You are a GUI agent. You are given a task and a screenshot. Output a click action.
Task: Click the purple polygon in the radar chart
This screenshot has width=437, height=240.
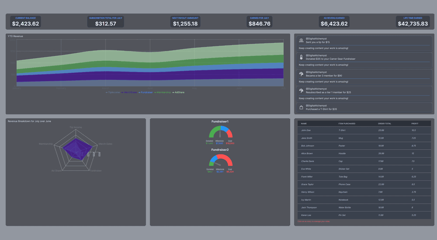[x=77, y=149]
